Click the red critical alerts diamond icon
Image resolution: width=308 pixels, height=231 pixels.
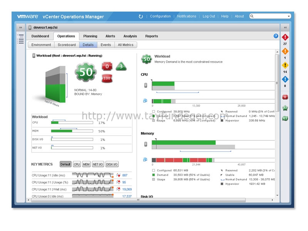click(285, 37)
